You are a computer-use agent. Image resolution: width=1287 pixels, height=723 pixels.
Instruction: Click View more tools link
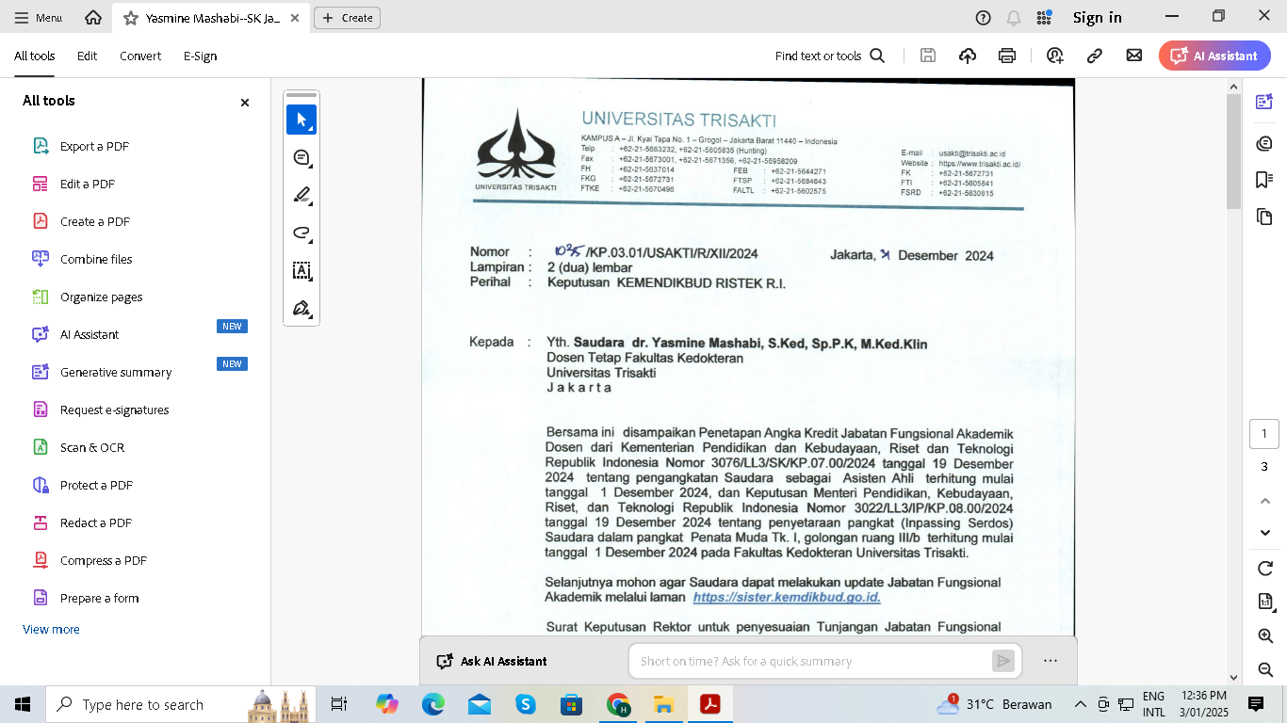pyautogui.click(x=51, y=629)
